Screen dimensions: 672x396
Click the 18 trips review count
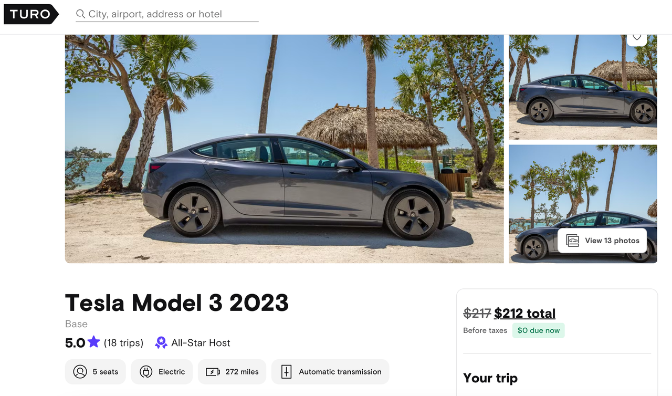(123, 343)
